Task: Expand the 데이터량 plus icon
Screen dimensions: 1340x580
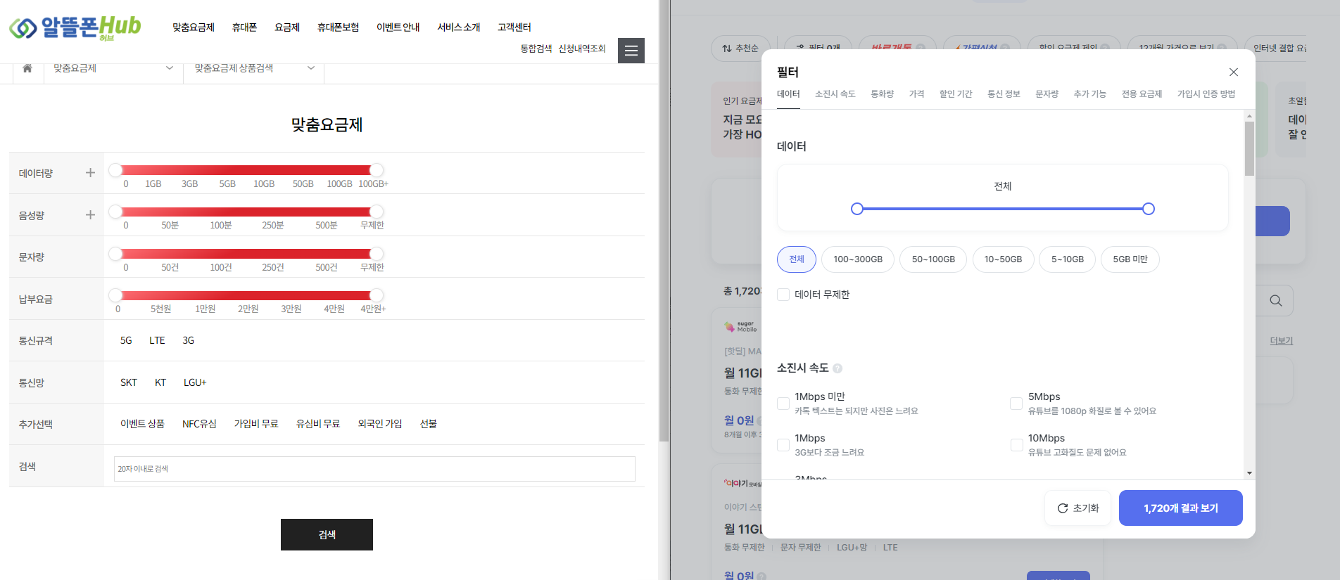Action: tap(90, 173)
